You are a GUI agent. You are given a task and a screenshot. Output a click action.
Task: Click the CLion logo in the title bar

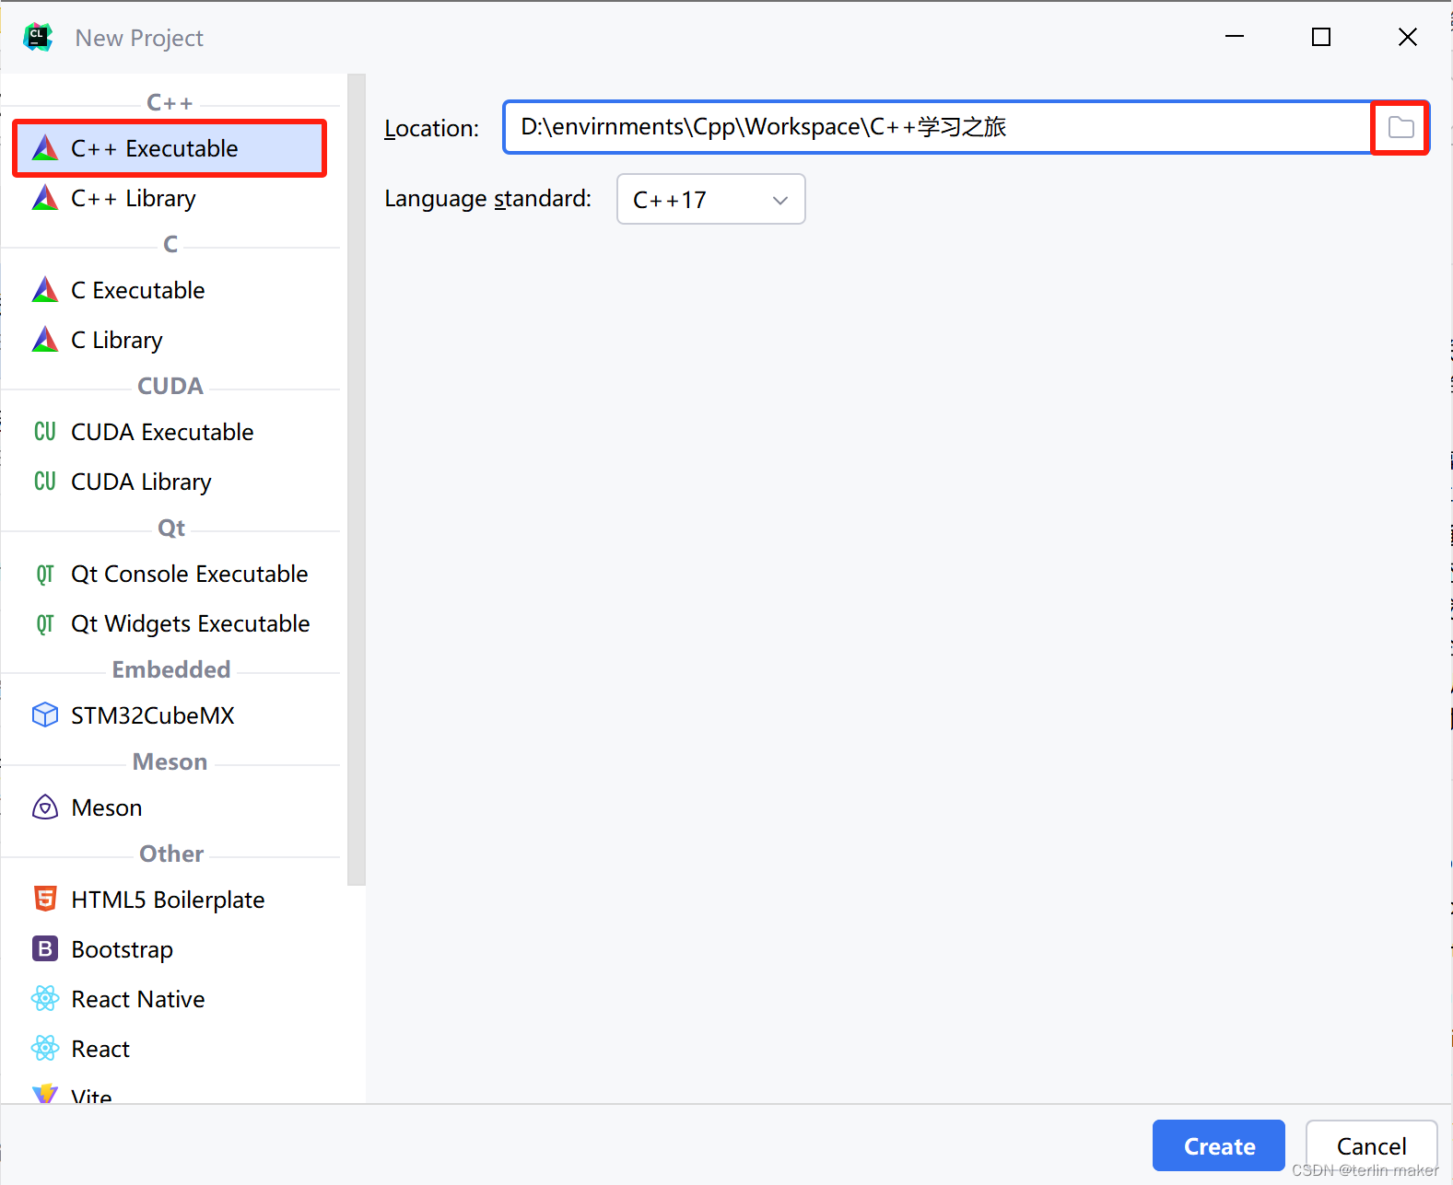tap(38, 37)
